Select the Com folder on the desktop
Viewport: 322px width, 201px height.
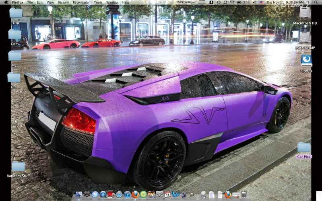coord(15,34)
